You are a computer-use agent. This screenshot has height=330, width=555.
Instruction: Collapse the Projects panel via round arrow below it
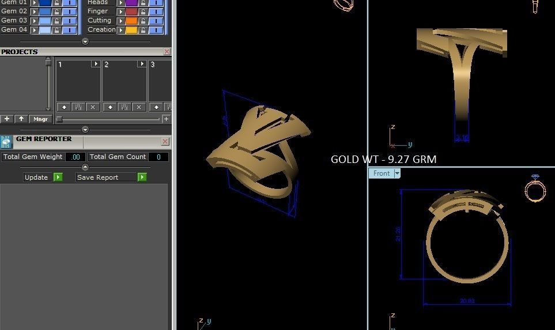pyautogui.click(x=85, y=130)
